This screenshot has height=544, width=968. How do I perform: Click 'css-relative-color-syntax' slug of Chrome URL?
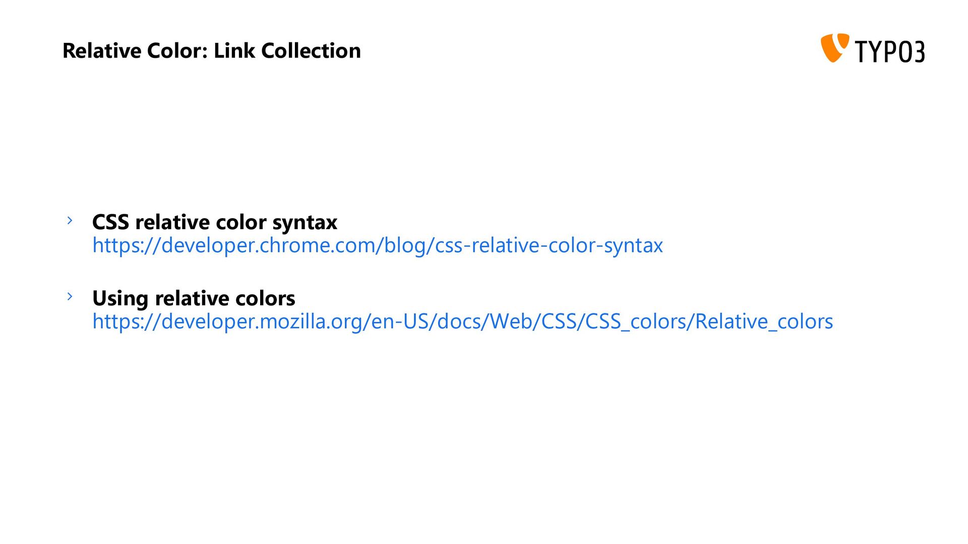coord(549,246)
